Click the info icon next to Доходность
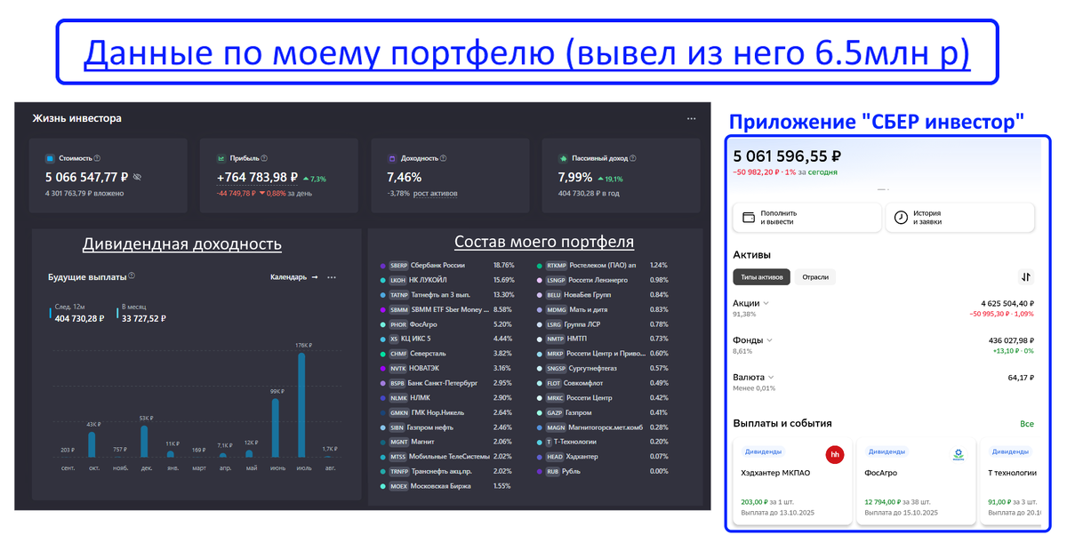This screenshot has height=543, width=1067. (x=443, y=158)
